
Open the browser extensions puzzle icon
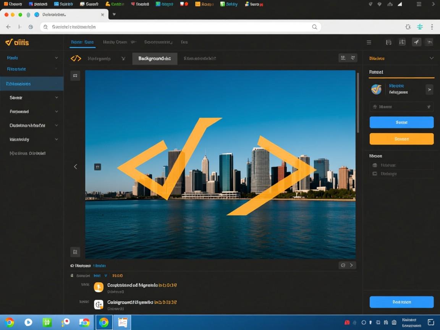pos(408,27)
